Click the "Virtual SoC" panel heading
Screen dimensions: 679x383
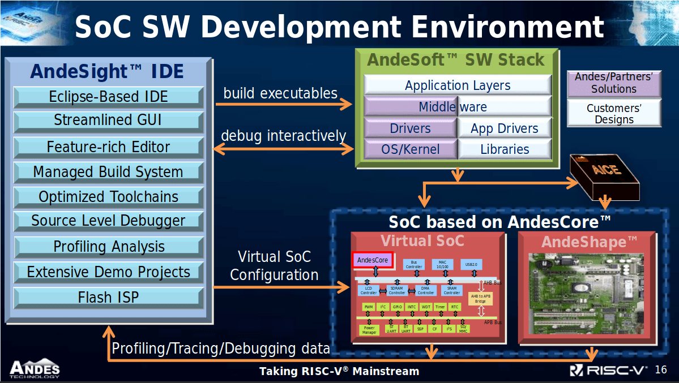(422, 240)
